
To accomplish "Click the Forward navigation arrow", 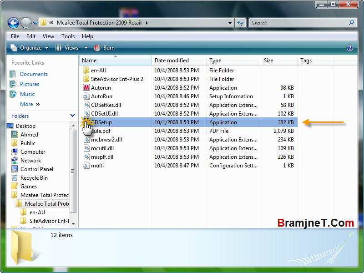I will click(26, 23).
